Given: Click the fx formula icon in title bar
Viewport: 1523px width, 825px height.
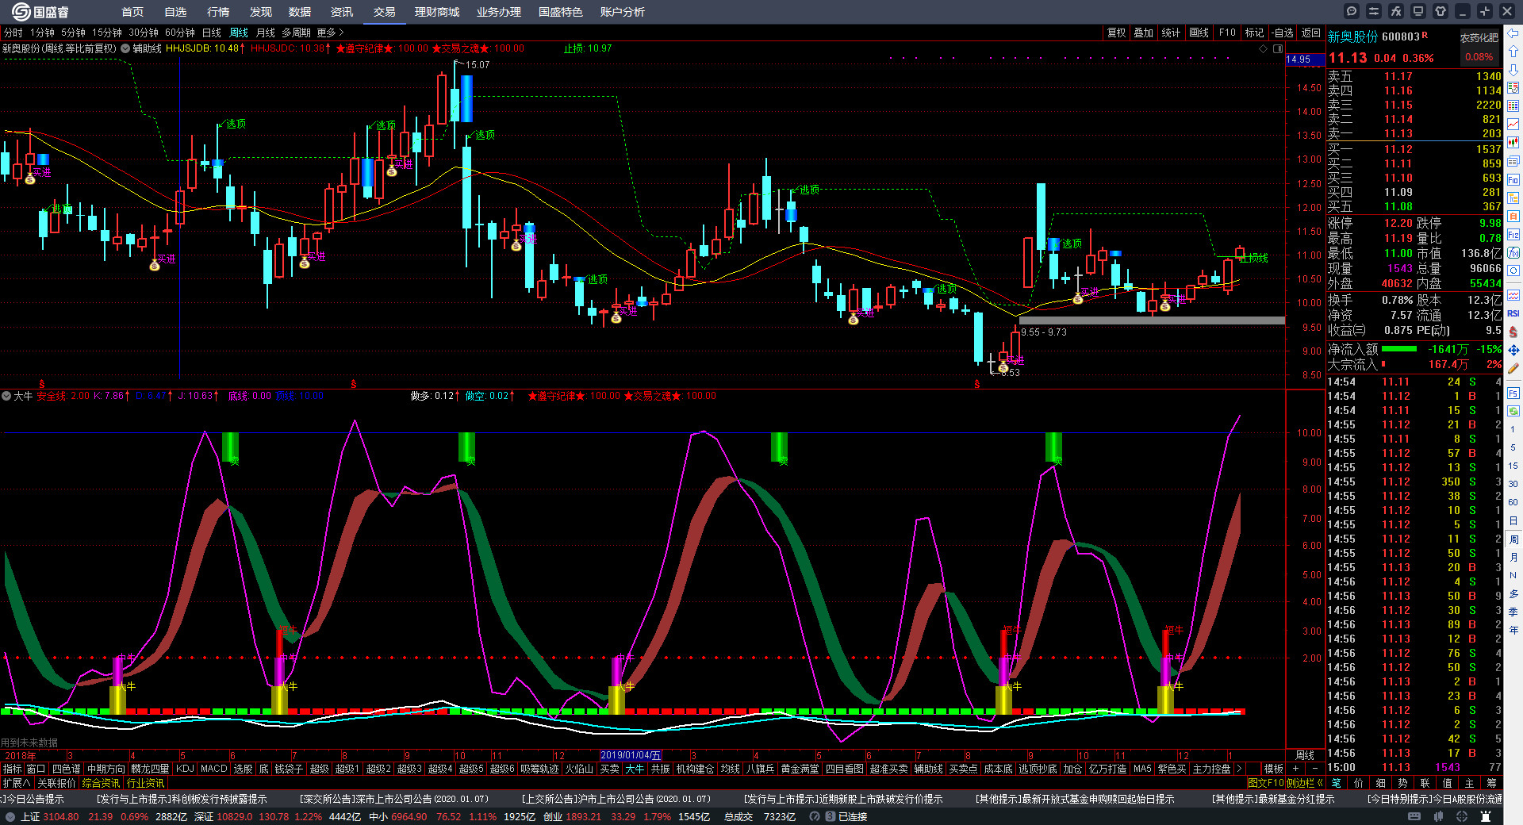Looking at the screenshot, I should pyautogui.click(x=1396, y=11).
